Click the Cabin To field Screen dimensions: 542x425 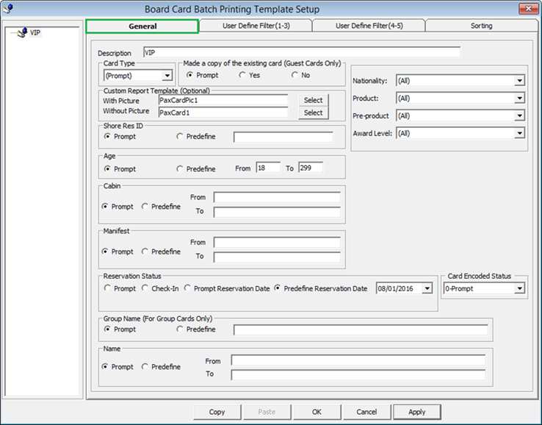pyautogui.click(x=277, y=213)
